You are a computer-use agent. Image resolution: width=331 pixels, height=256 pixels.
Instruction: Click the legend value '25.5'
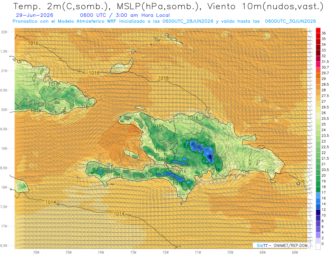click(x=325, y=118)
